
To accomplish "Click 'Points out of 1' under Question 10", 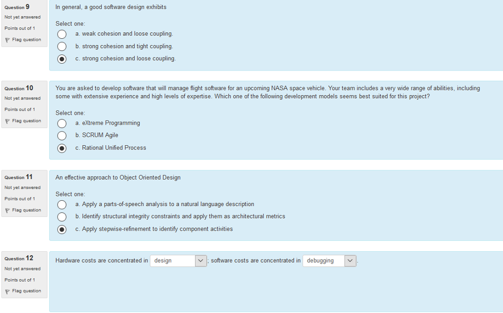I will coord(20,109).
